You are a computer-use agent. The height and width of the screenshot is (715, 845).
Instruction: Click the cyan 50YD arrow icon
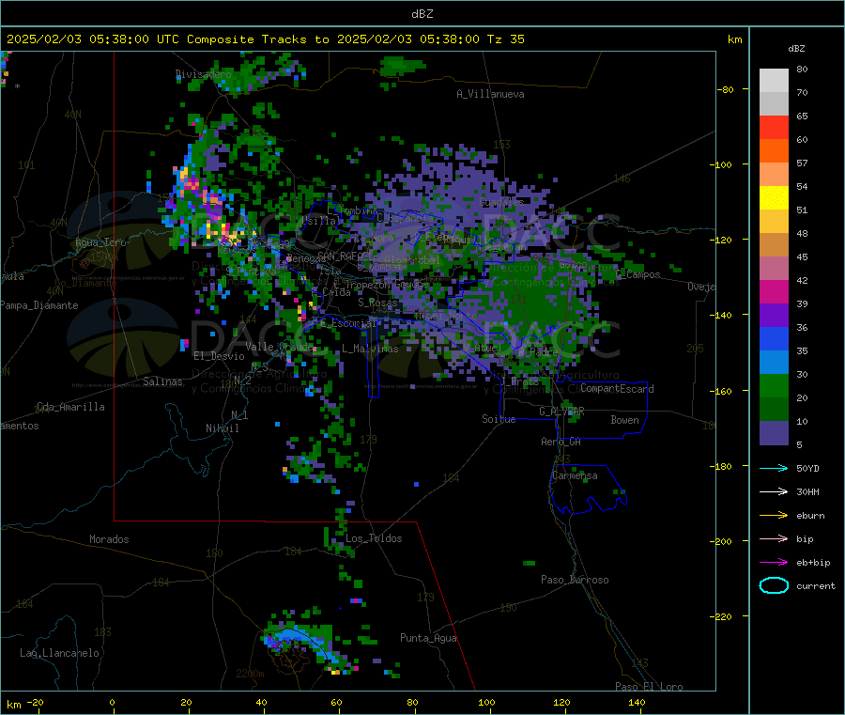(774, 468)
